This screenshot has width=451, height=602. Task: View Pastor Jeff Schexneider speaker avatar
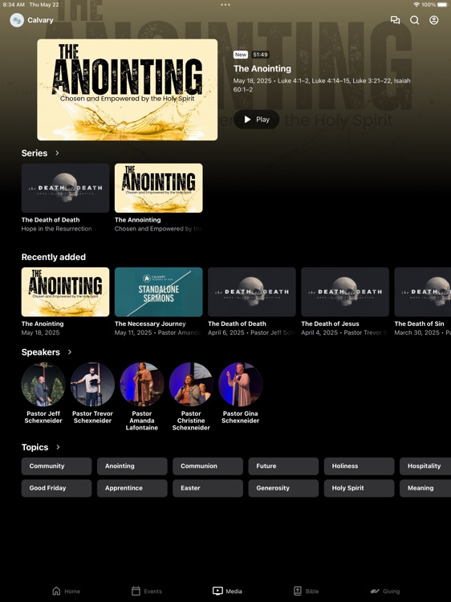tap(43, 384)
